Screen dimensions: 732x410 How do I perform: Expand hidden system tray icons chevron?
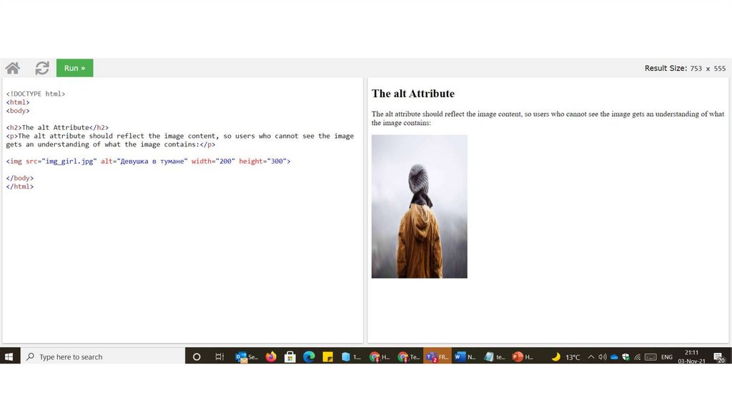coord(591,356)
